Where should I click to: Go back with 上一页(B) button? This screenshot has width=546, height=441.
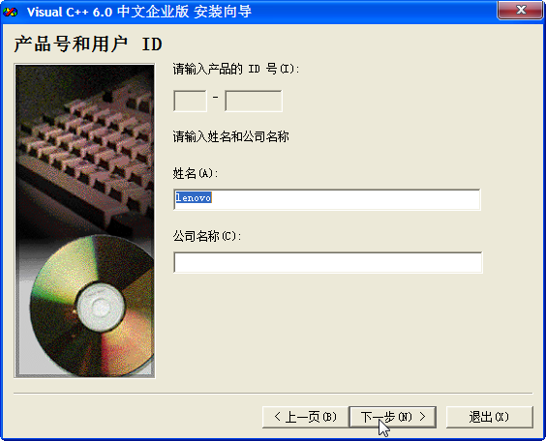(x=305, y=417)
